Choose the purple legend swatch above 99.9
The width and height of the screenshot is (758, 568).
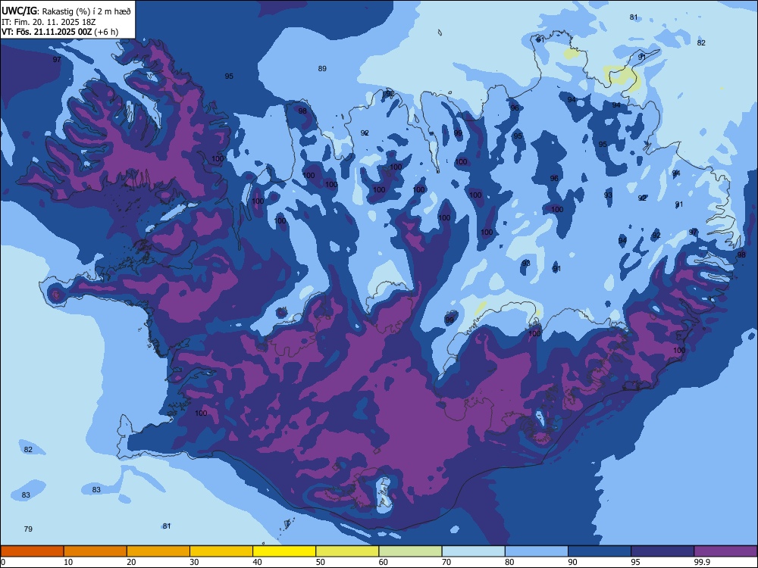[725, 551]
